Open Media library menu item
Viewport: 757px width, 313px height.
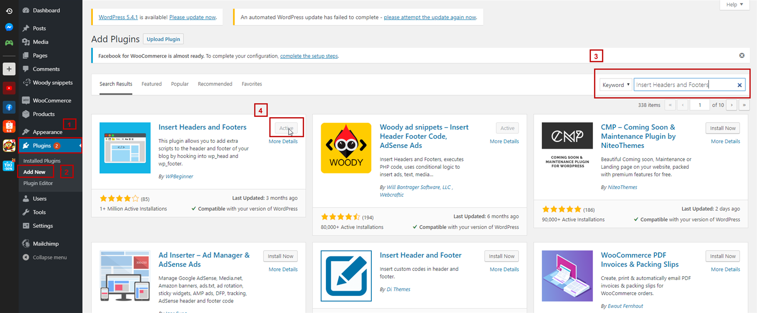41,42
